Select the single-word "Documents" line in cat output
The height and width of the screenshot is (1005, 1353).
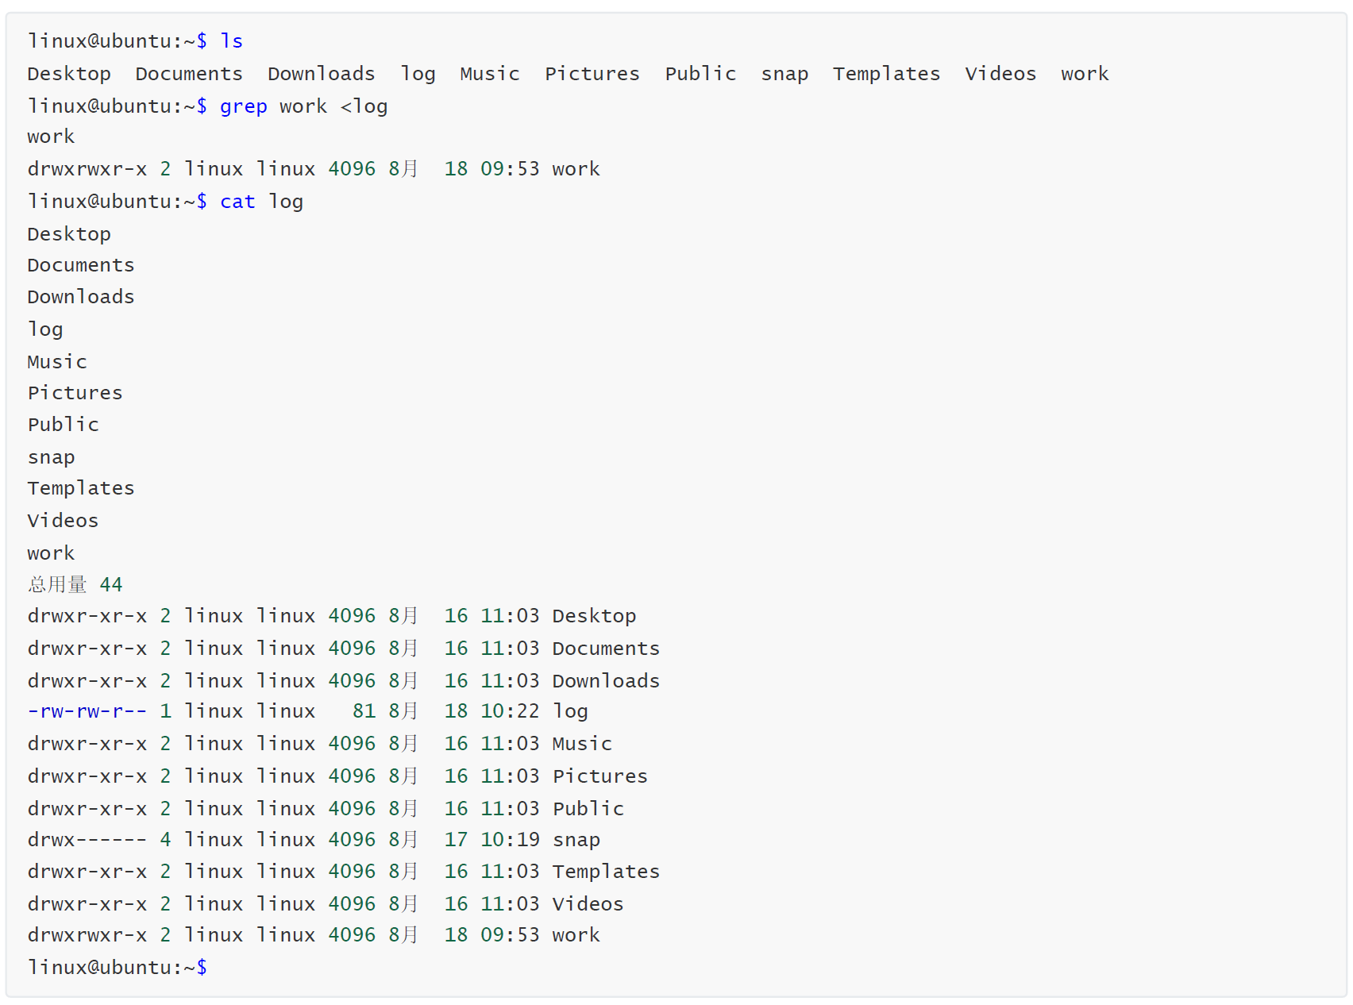81,265
